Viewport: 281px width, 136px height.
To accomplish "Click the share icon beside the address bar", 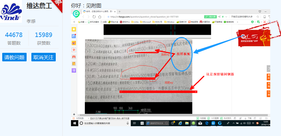I will (x=219, y=17).
